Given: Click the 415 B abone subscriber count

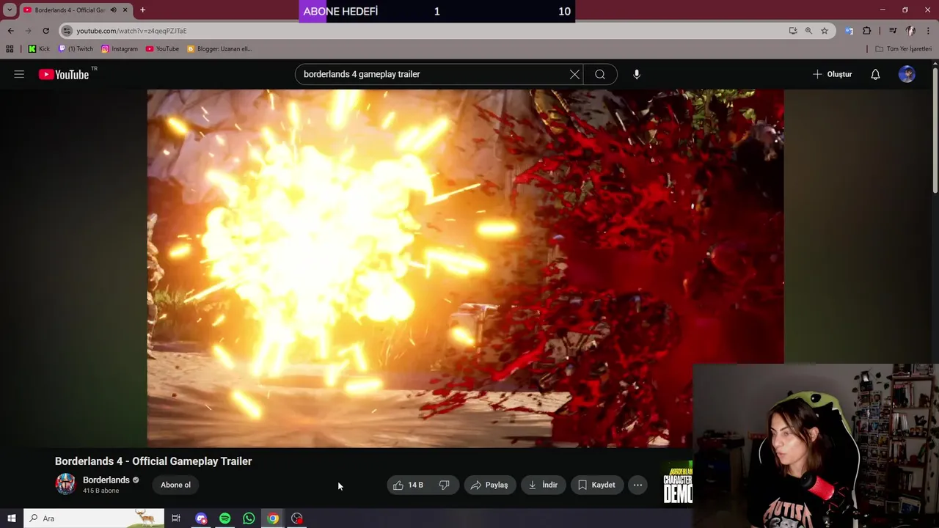Looking at the screenshot, I should pyautogui.click(x=101, y=491).
